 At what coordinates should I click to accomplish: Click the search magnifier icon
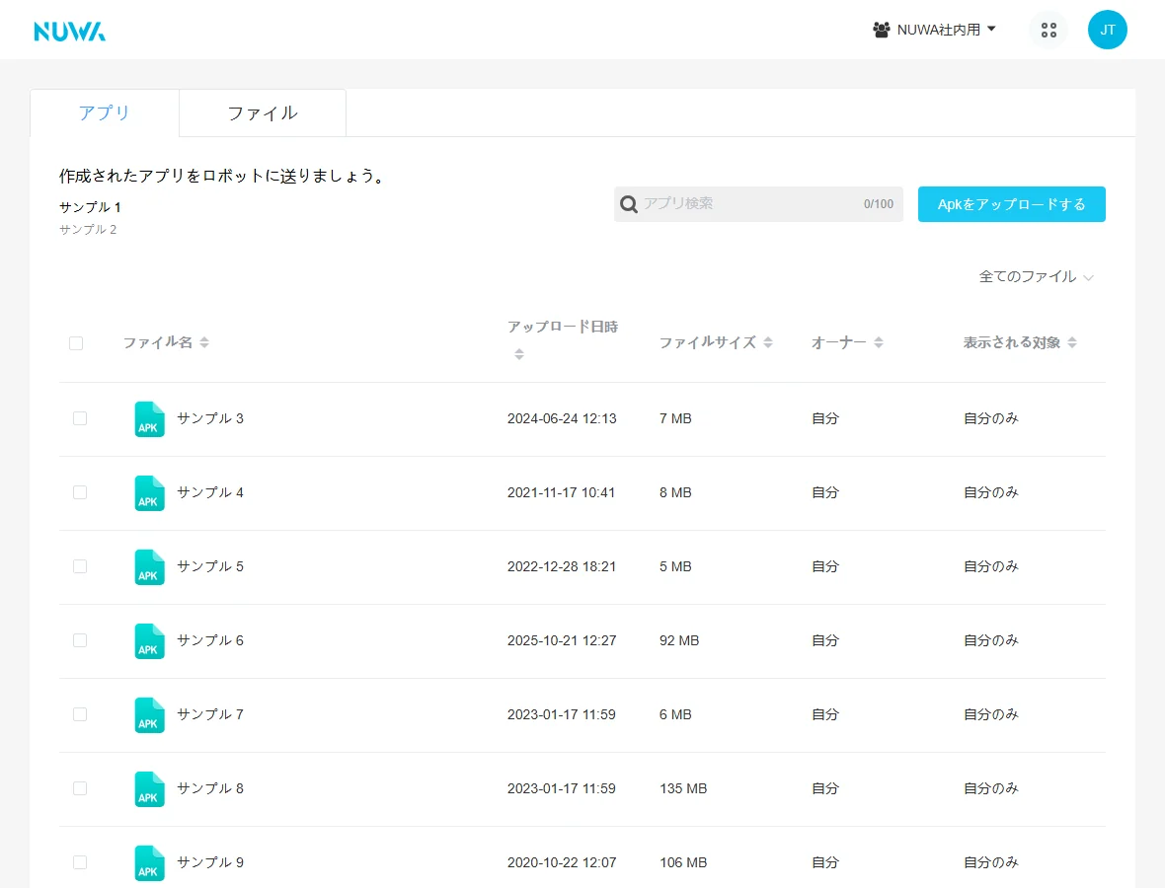coord(629,204)
